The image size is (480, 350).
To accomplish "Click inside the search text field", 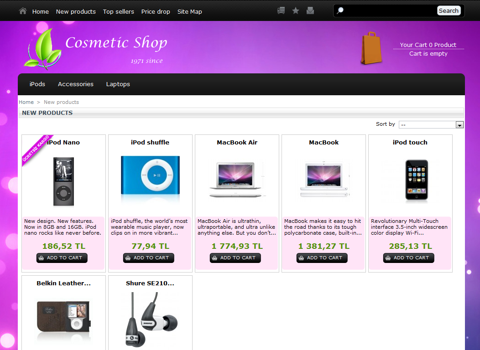I will [x=390, y=10].
